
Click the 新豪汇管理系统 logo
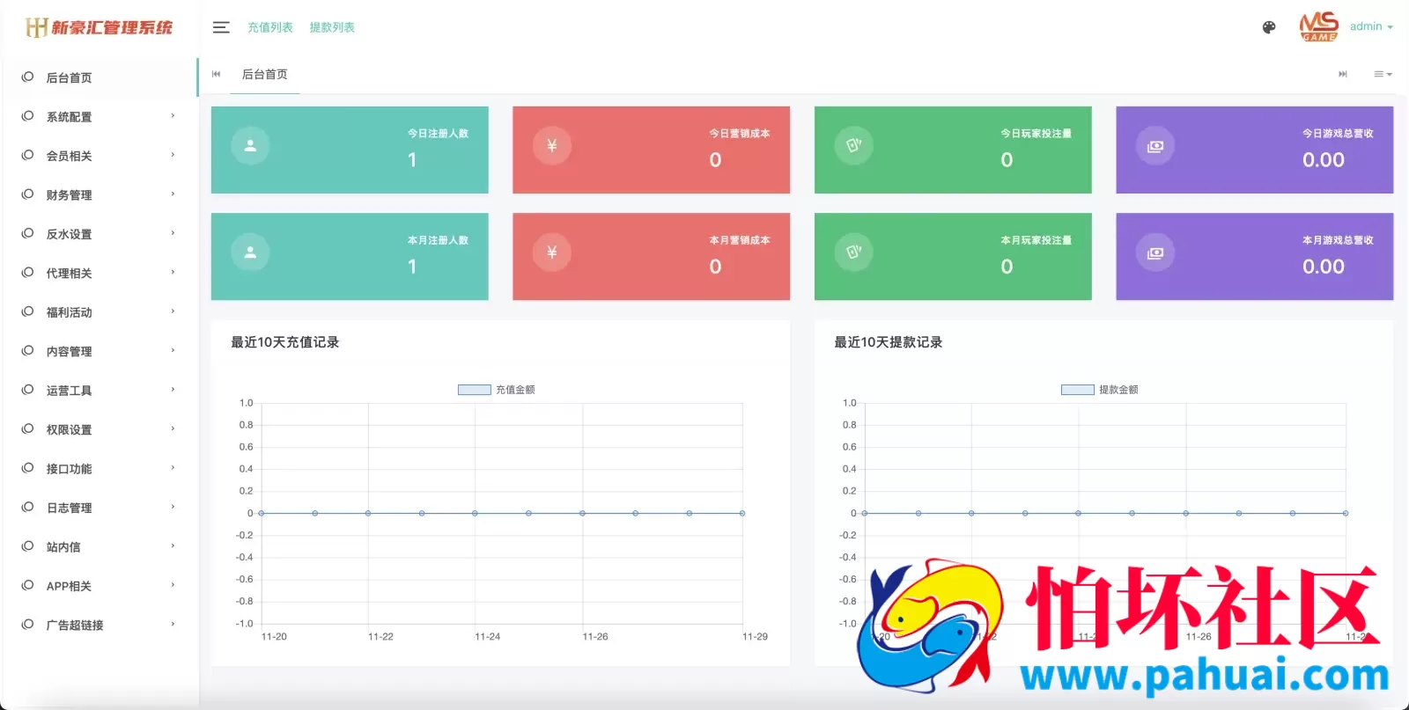point(100,27)
